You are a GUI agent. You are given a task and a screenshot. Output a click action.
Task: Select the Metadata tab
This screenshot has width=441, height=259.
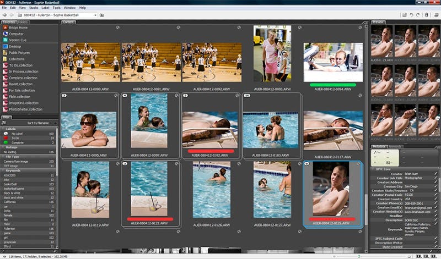tap(379, 146)
